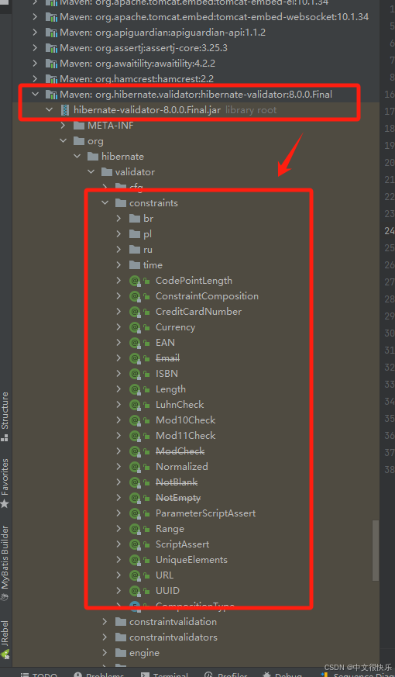The width and height of the screenshot is (395, 677).
Task: Click the ISBN annotation icon
Action: coord(135,374)
